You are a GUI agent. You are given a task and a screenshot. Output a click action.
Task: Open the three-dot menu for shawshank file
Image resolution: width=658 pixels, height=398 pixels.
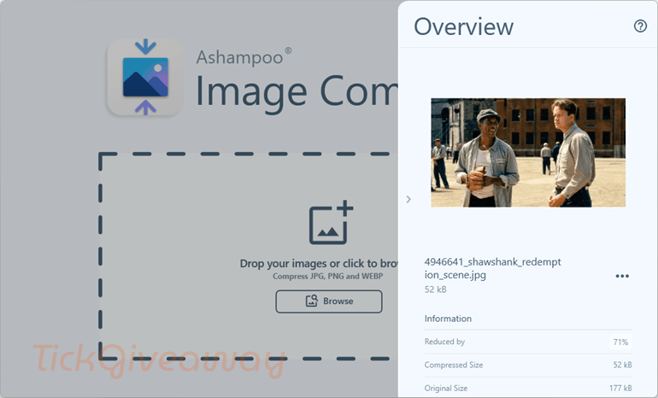pos(622,276)
